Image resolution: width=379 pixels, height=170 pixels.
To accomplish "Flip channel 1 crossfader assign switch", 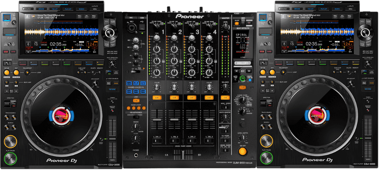I will 157,140.
